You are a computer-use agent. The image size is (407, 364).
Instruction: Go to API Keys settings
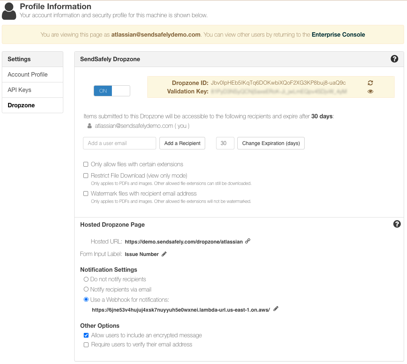[33, 90]
